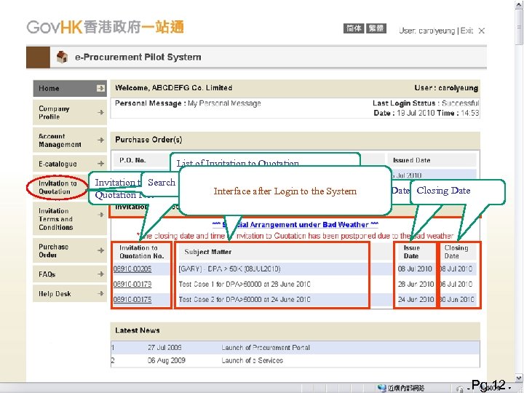Switch language to Traditional Chinese 繁體

click(x=376, y=28)
